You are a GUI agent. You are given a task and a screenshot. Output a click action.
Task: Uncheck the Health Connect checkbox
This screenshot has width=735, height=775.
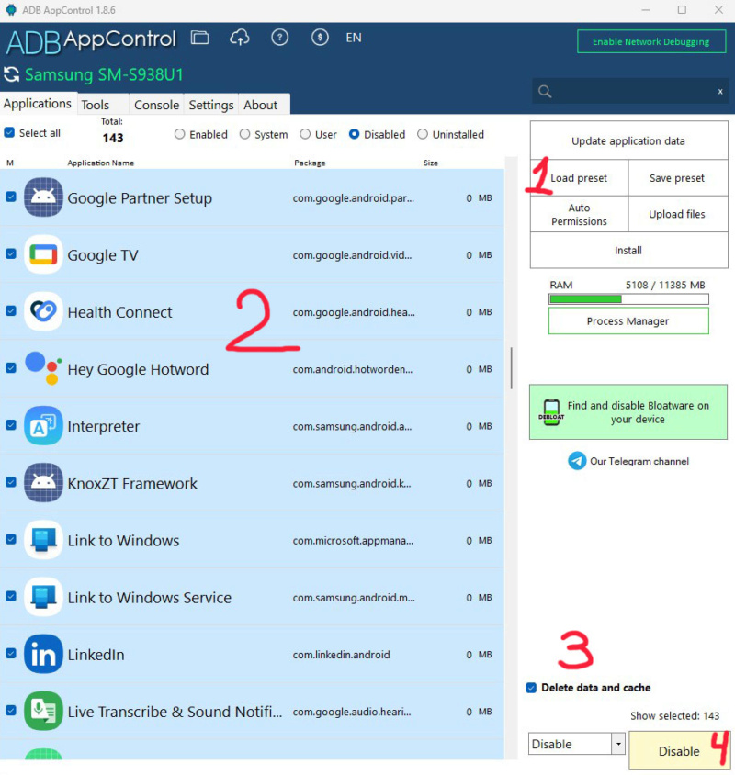[10, 311]
